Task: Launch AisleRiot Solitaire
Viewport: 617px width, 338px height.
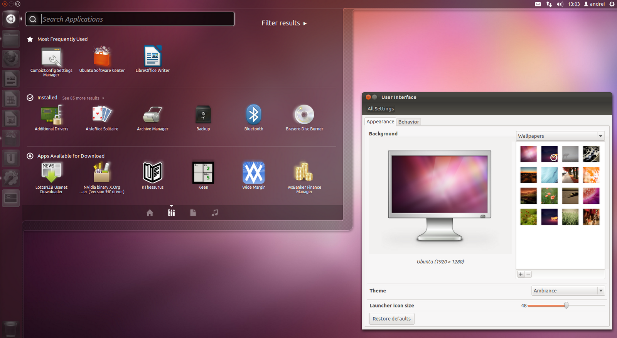Action: [102, 118]
